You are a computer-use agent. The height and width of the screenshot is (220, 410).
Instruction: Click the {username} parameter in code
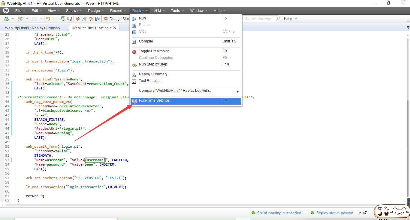click(95, 160)
